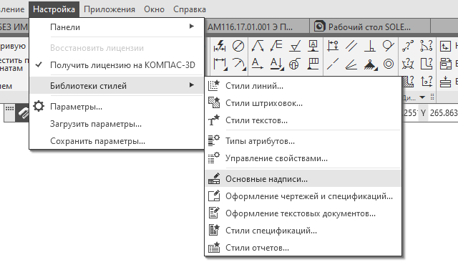Select the text annotation tool with letter A and arrow
The image size is (458, 275).
point(258,64)
